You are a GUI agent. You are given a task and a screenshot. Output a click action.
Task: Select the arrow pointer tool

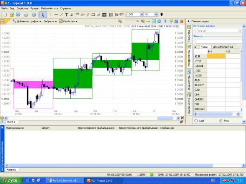point(43,15)
